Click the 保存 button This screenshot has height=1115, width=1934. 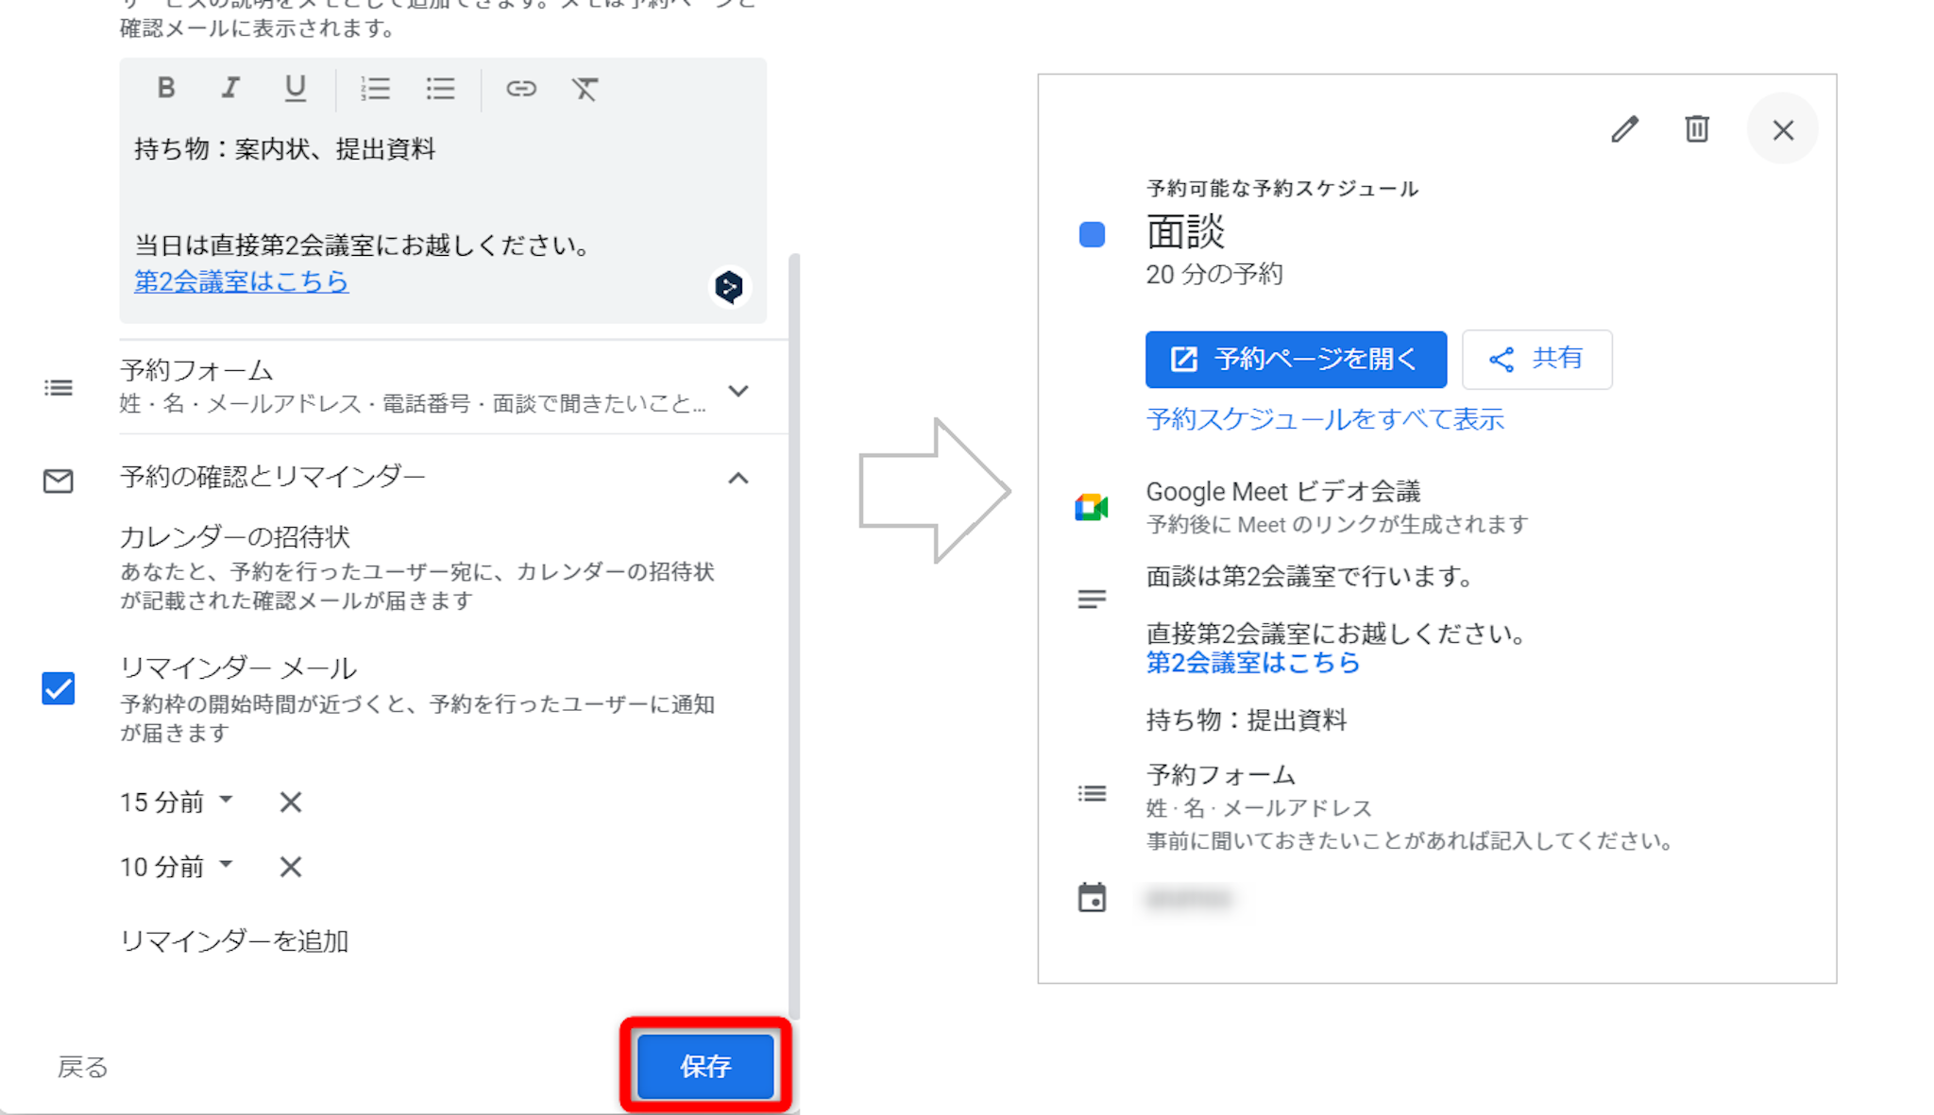pyautogui.click(x=705, y=1066)
